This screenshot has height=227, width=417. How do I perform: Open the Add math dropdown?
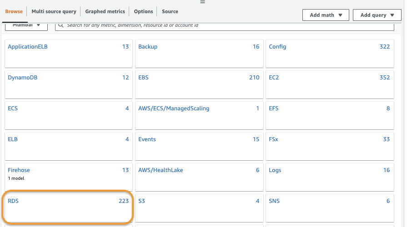click(326, 15)
